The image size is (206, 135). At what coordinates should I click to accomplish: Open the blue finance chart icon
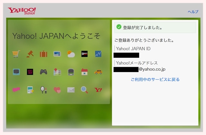click(98, 54)
